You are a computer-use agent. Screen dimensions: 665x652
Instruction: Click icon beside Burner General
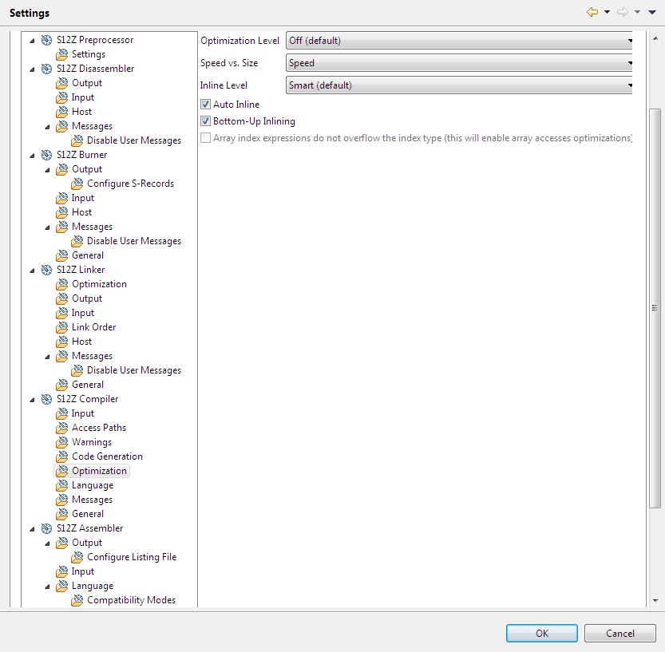(x=62, y=255)
